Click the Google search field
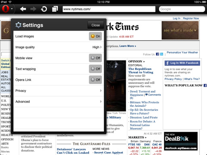Screen dimensions: 207x155 [x=182, y=9]
